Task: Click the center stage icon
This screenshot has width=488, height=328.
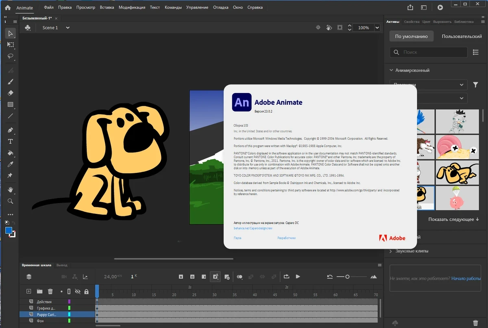Action: pyautogui.click(x=318, y=28)
